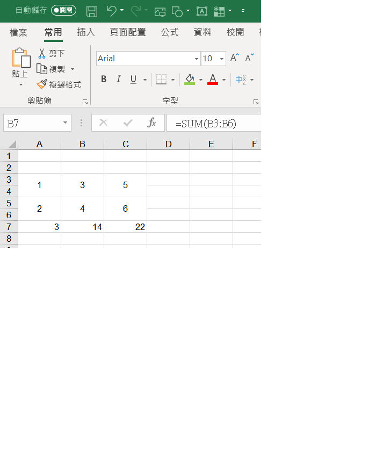Screen dimensions: 376x453
Task: Click the table grid icon in title bar
Action: coord(219,11)
